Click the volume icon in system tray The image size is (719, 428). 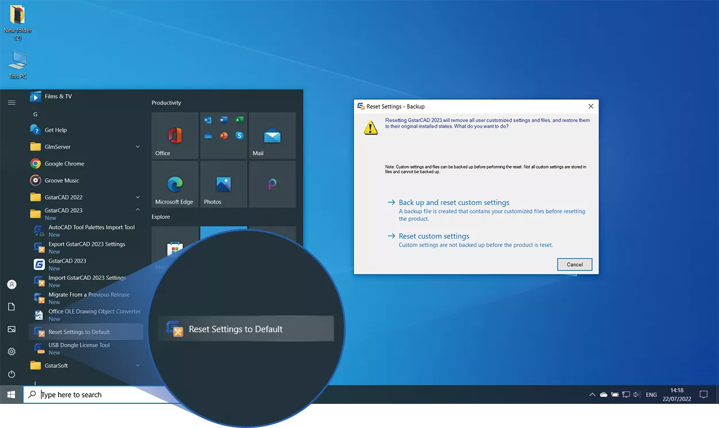click(x=637, y=395)
